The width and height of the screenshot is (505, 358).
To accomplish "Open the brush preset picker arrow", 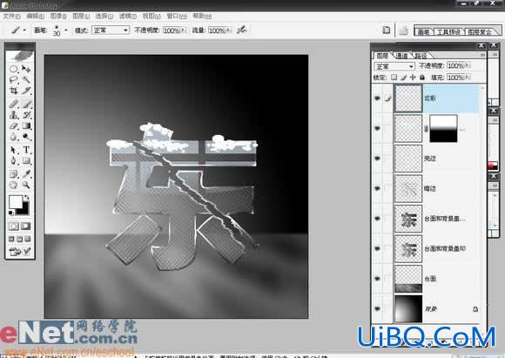I will pos(66,30).
